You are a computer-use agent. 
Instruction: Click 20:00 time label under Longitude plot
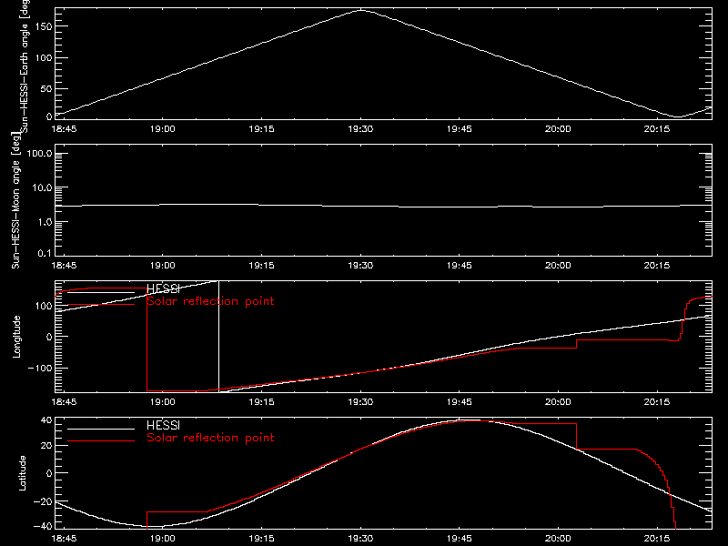point(558,402)
